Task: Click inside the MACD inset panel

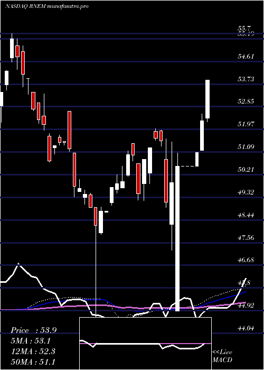Action: tap(145, 344)
